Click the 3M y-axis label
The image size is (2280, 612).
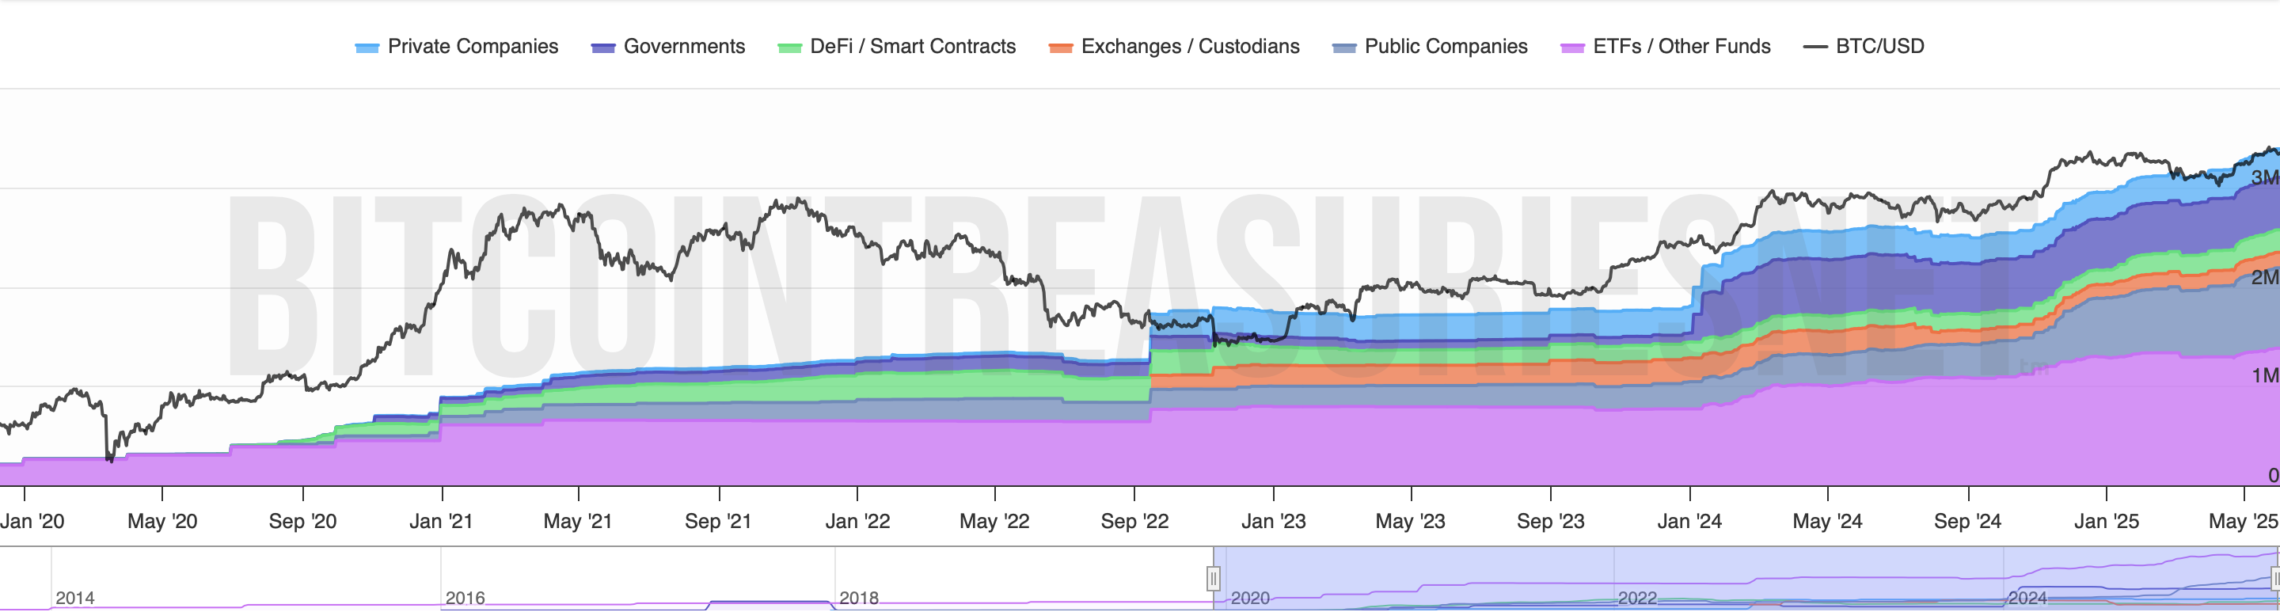[x=2265, y=178]
